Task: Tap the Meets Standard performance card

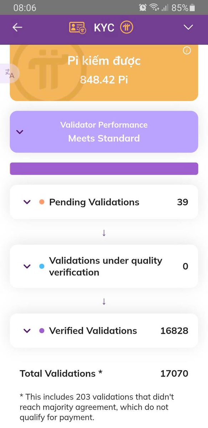Action: pos(104,132)
